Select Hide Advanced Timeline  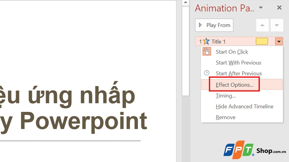(x=242, y=107)
